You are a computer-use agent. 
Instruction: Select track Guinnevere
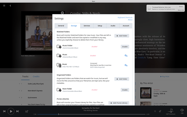[32, 98]
